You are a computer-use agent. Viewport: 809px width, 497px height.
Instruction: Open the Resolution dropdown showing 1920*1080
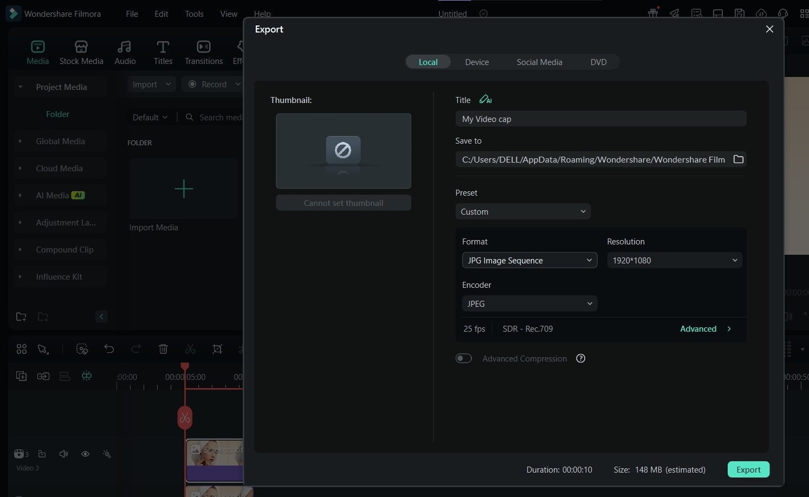[675, 260]
